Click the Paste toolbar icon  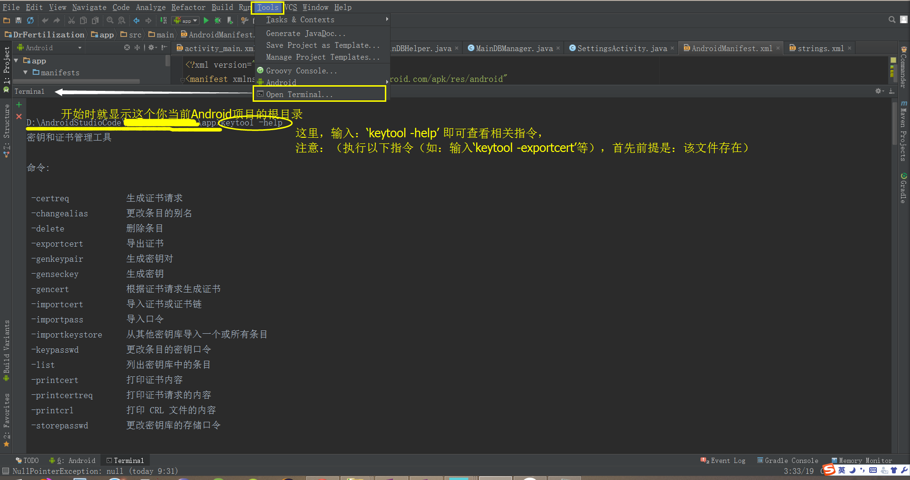tap(95, 20)
